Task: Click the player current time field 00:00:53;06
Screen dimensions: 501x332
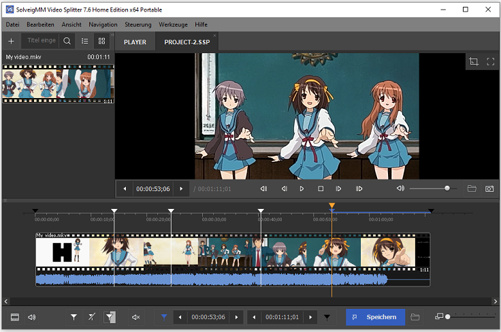Action: pos(153,189)
